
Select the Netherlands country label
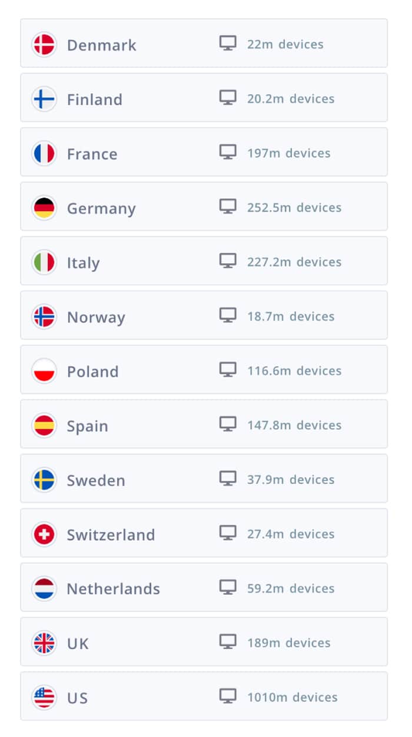click(x=113, y=588)
